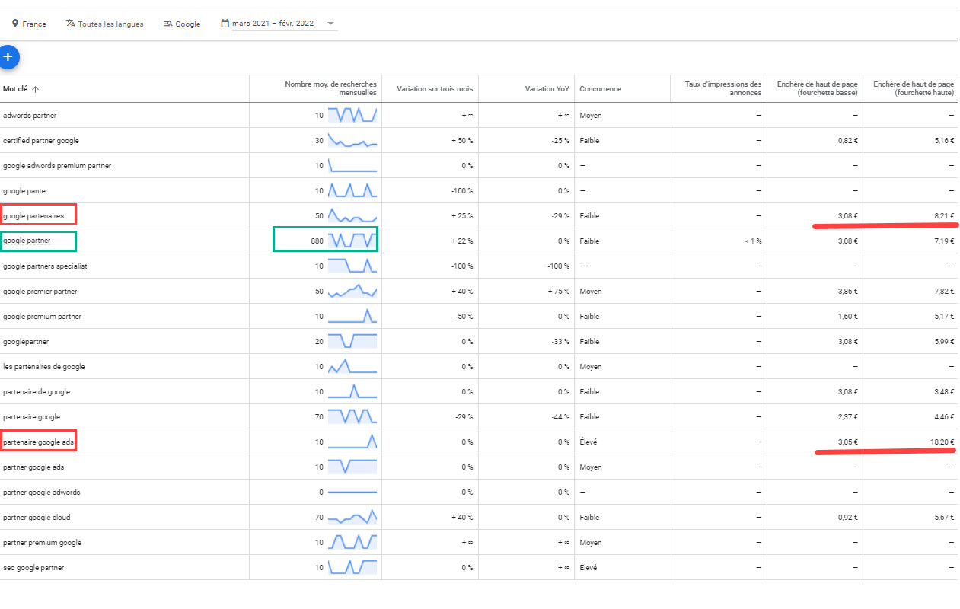Click the 3,48 € high bid value
The height and width of the screenshot is (609, 960).
pyautogui.click(x=944, y=391)
